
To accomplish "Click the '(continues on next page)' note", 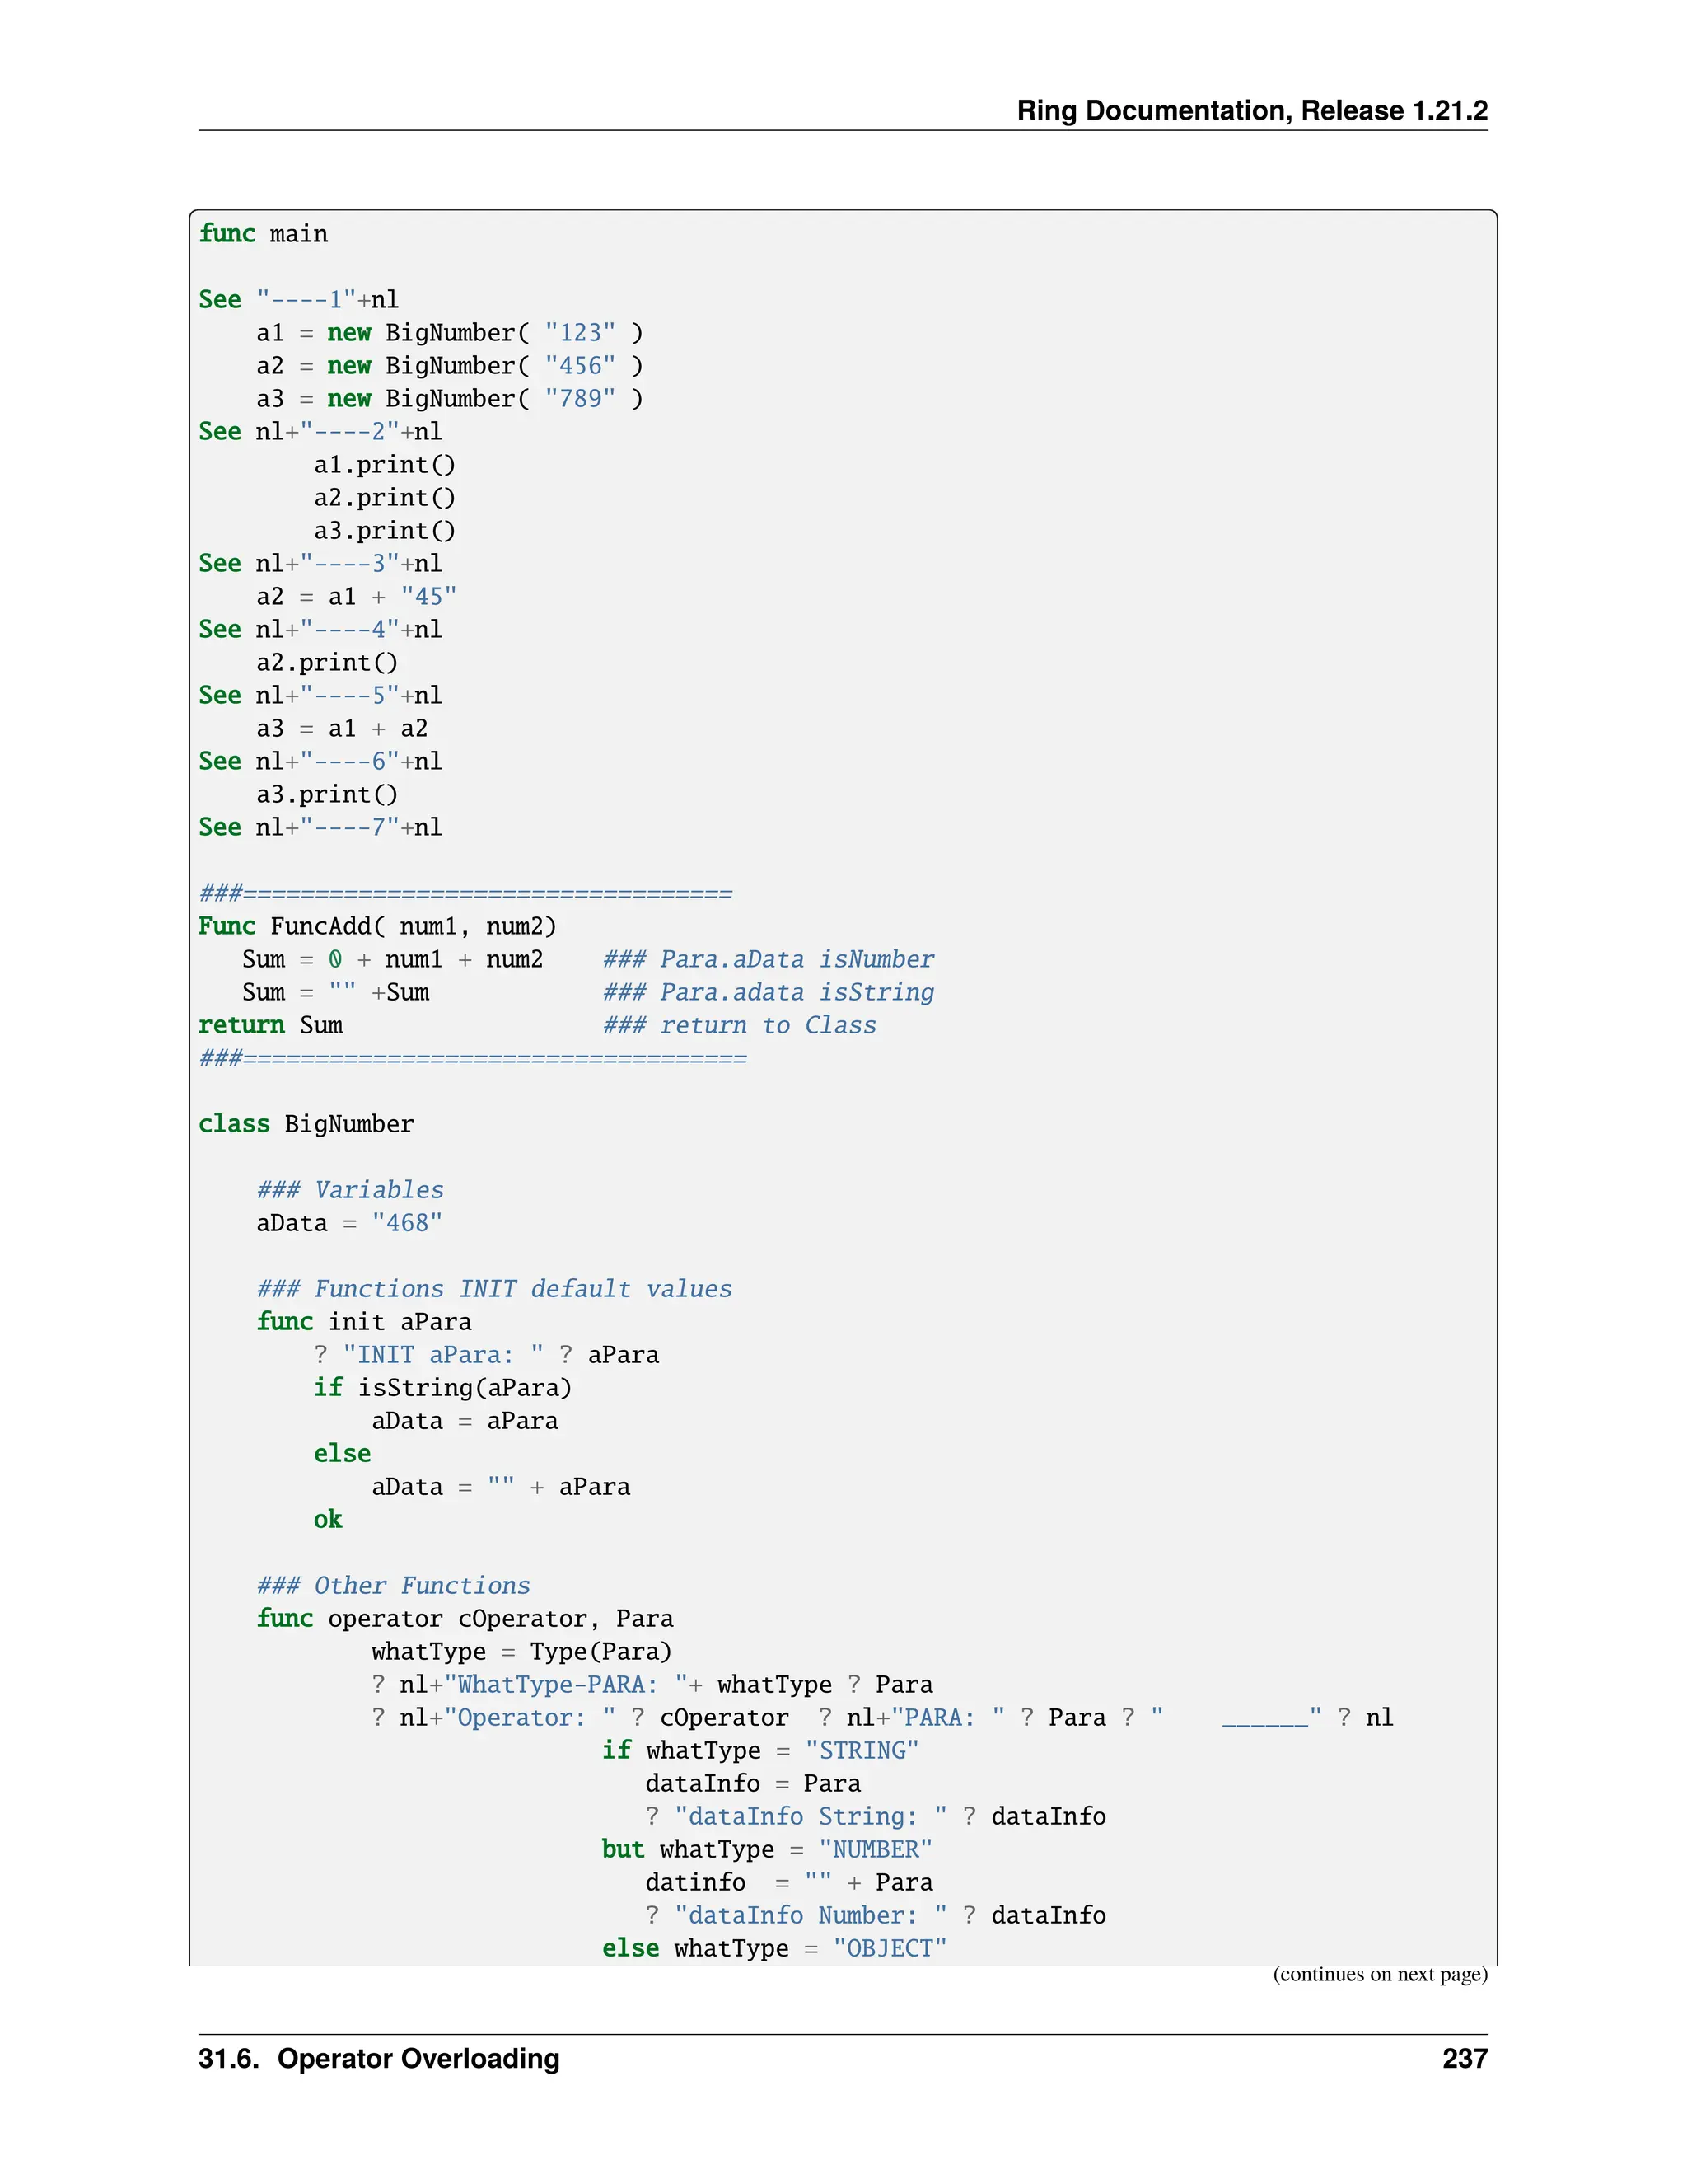I will tap(1379, 1974).
